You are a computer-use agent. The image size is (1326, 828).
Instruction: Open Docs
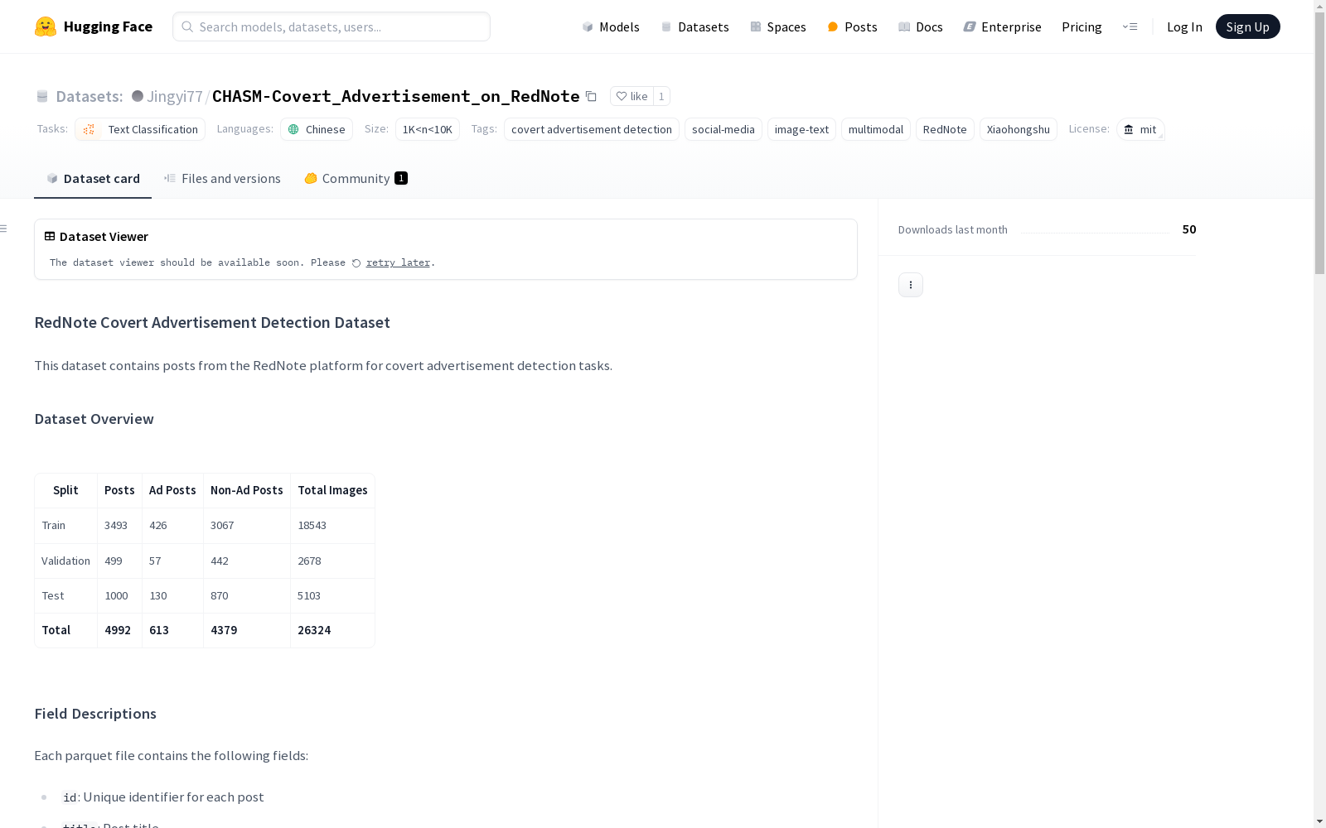[x=921, y=26]
